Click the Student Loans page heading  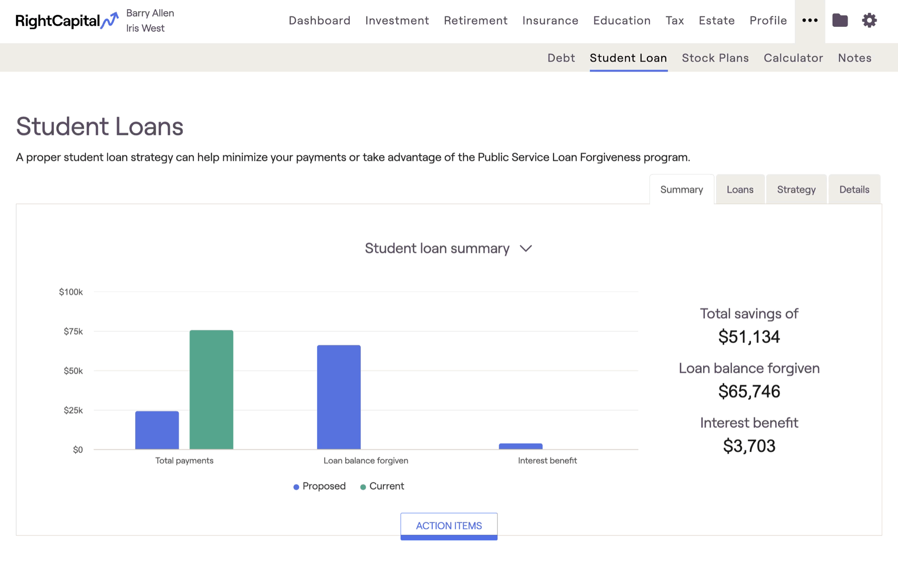tap(100, 126)
